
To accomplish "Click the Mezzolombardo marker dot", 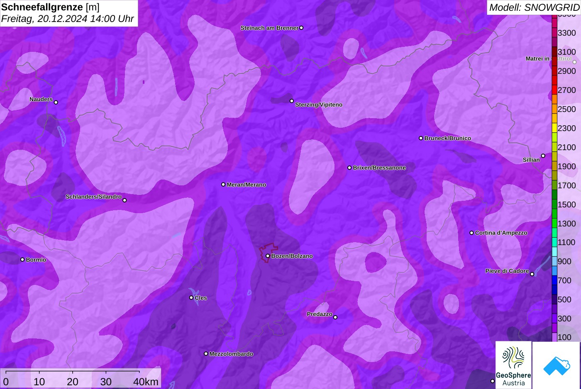I will [206, 354].
